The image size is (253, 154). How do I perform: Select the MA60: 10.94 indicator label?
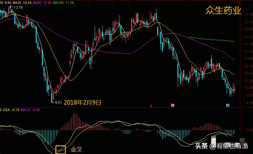point(42,3)
